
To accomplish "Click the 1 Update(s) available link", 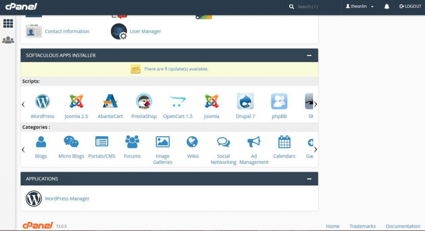I will click(x=176, y=69).
